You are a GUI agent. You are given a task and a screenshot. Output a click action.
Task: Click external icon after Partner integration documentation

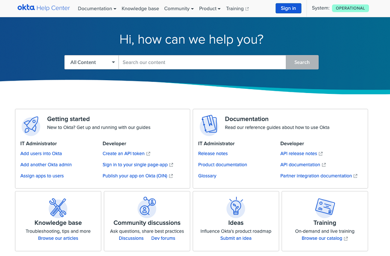(355, 176)
